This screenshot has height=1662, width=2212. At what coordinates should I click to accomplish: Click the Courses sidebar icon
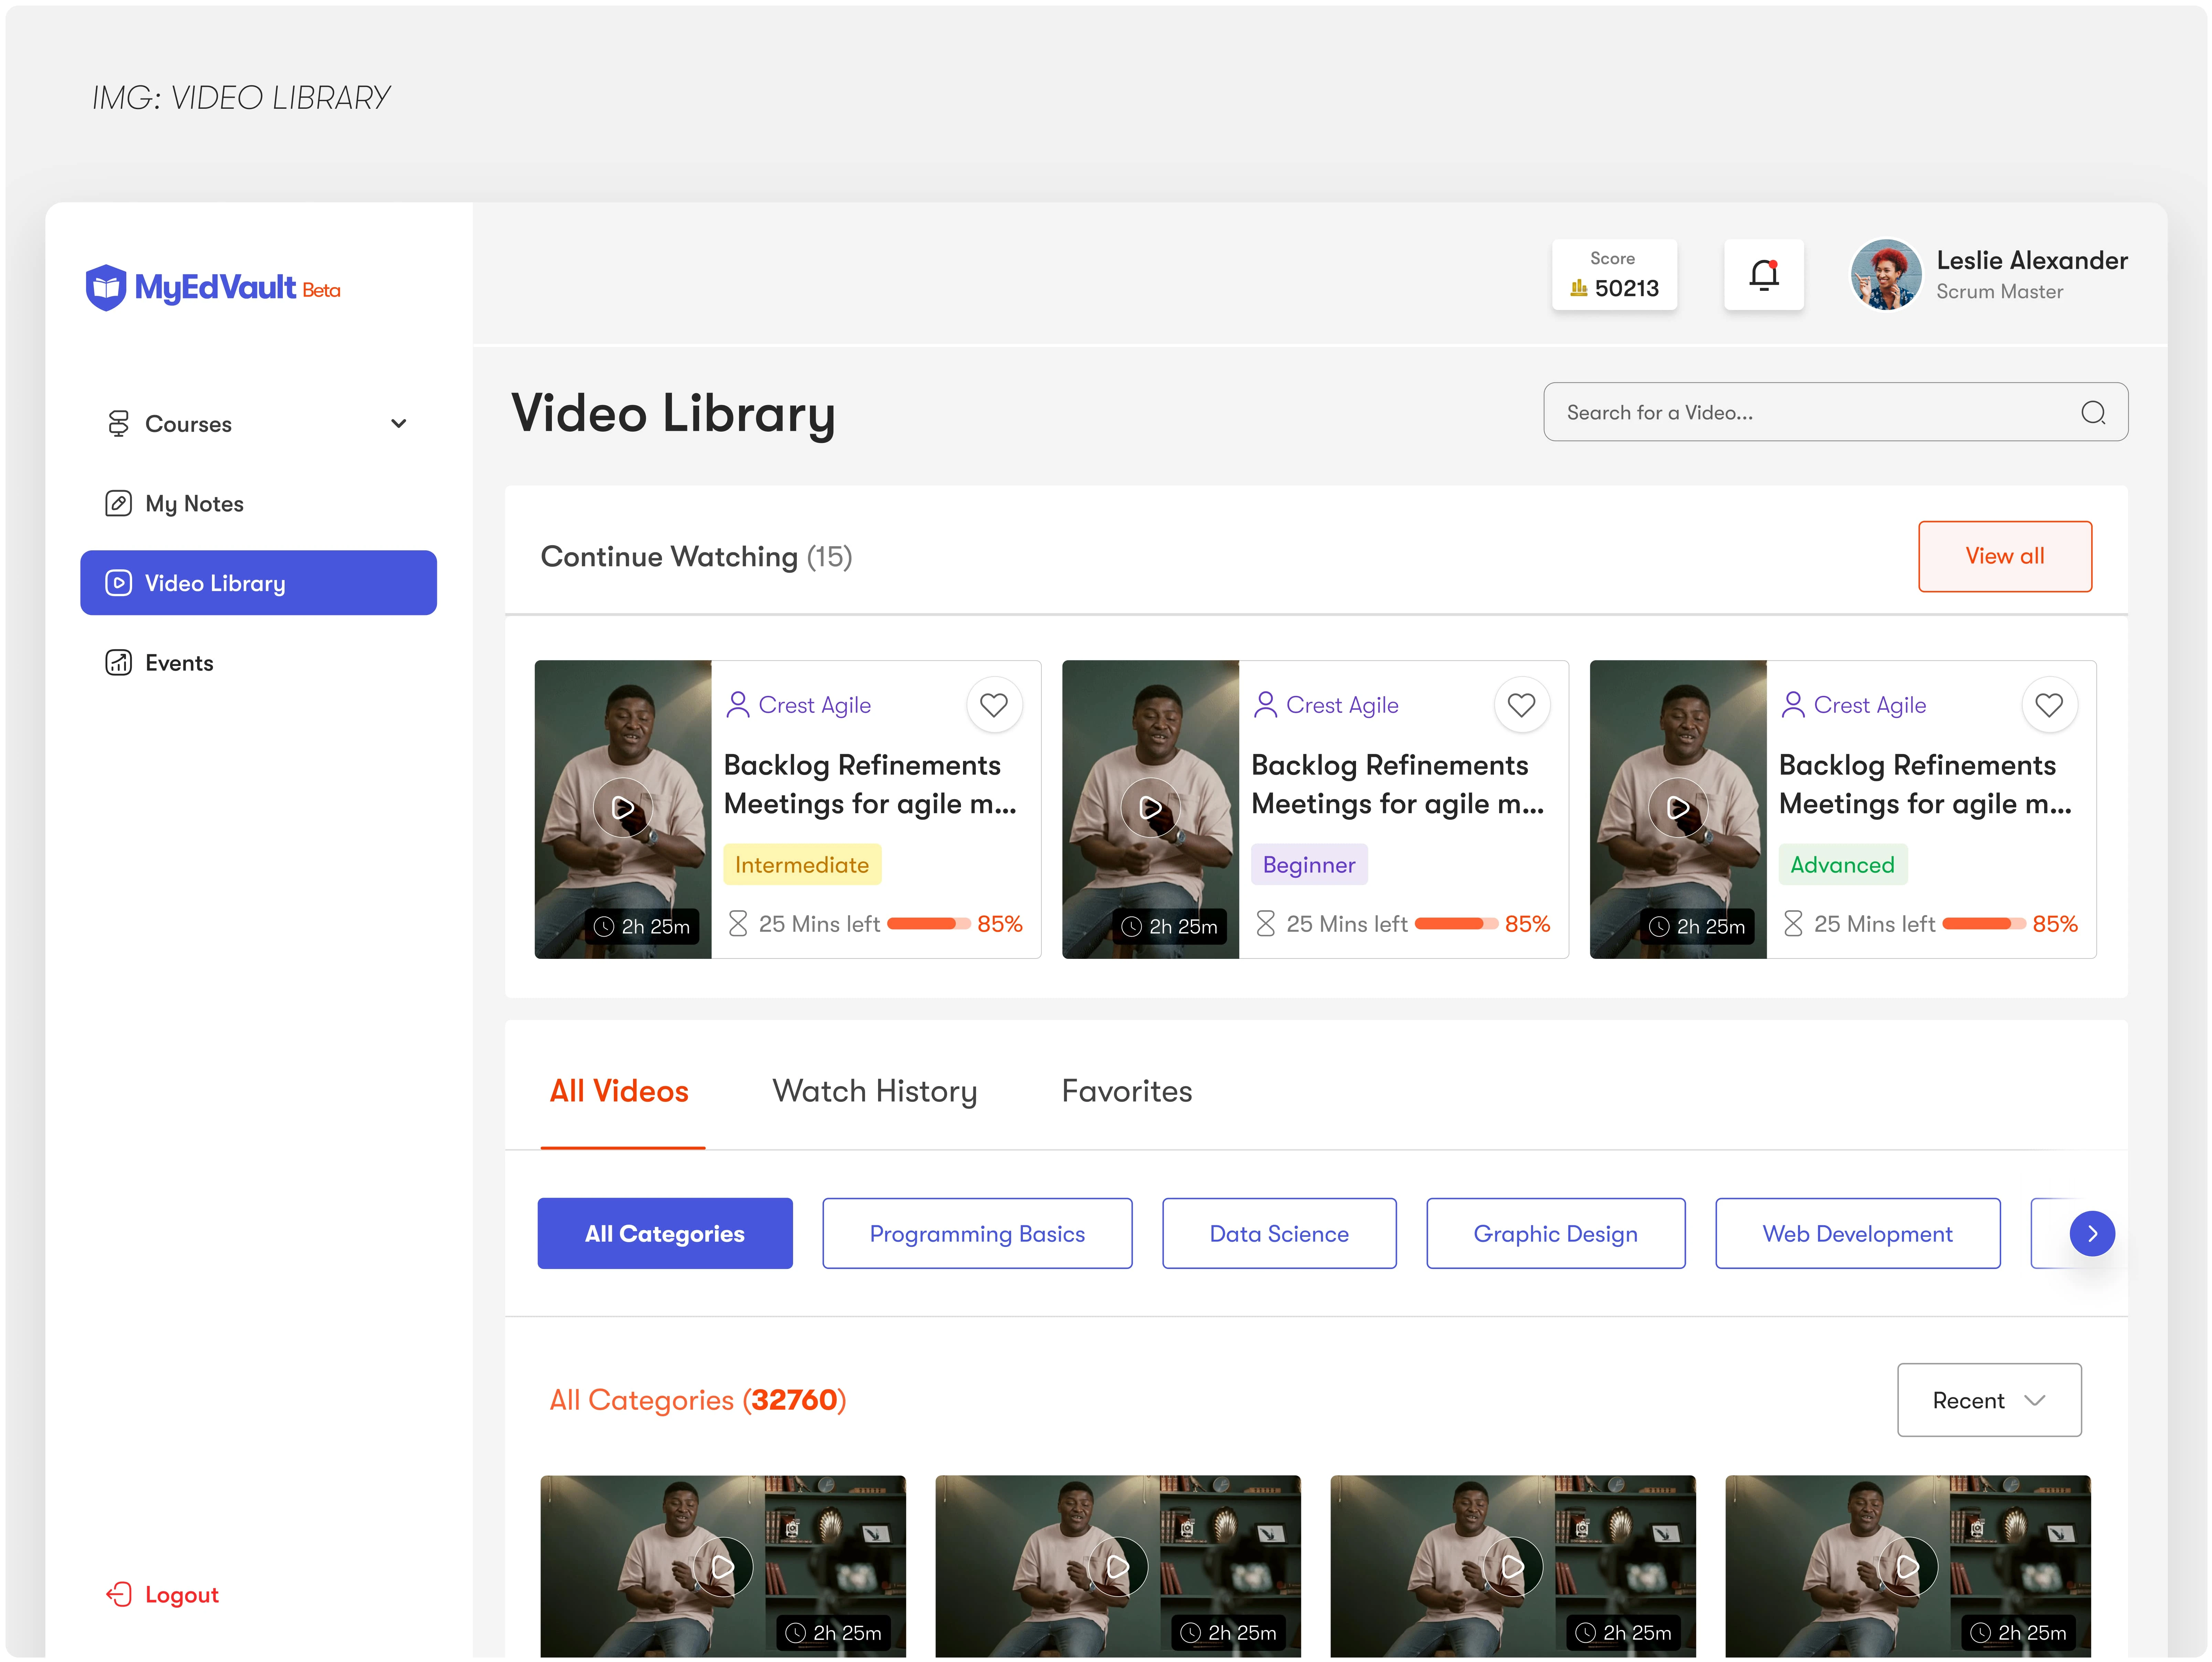[x=119, y=423]
